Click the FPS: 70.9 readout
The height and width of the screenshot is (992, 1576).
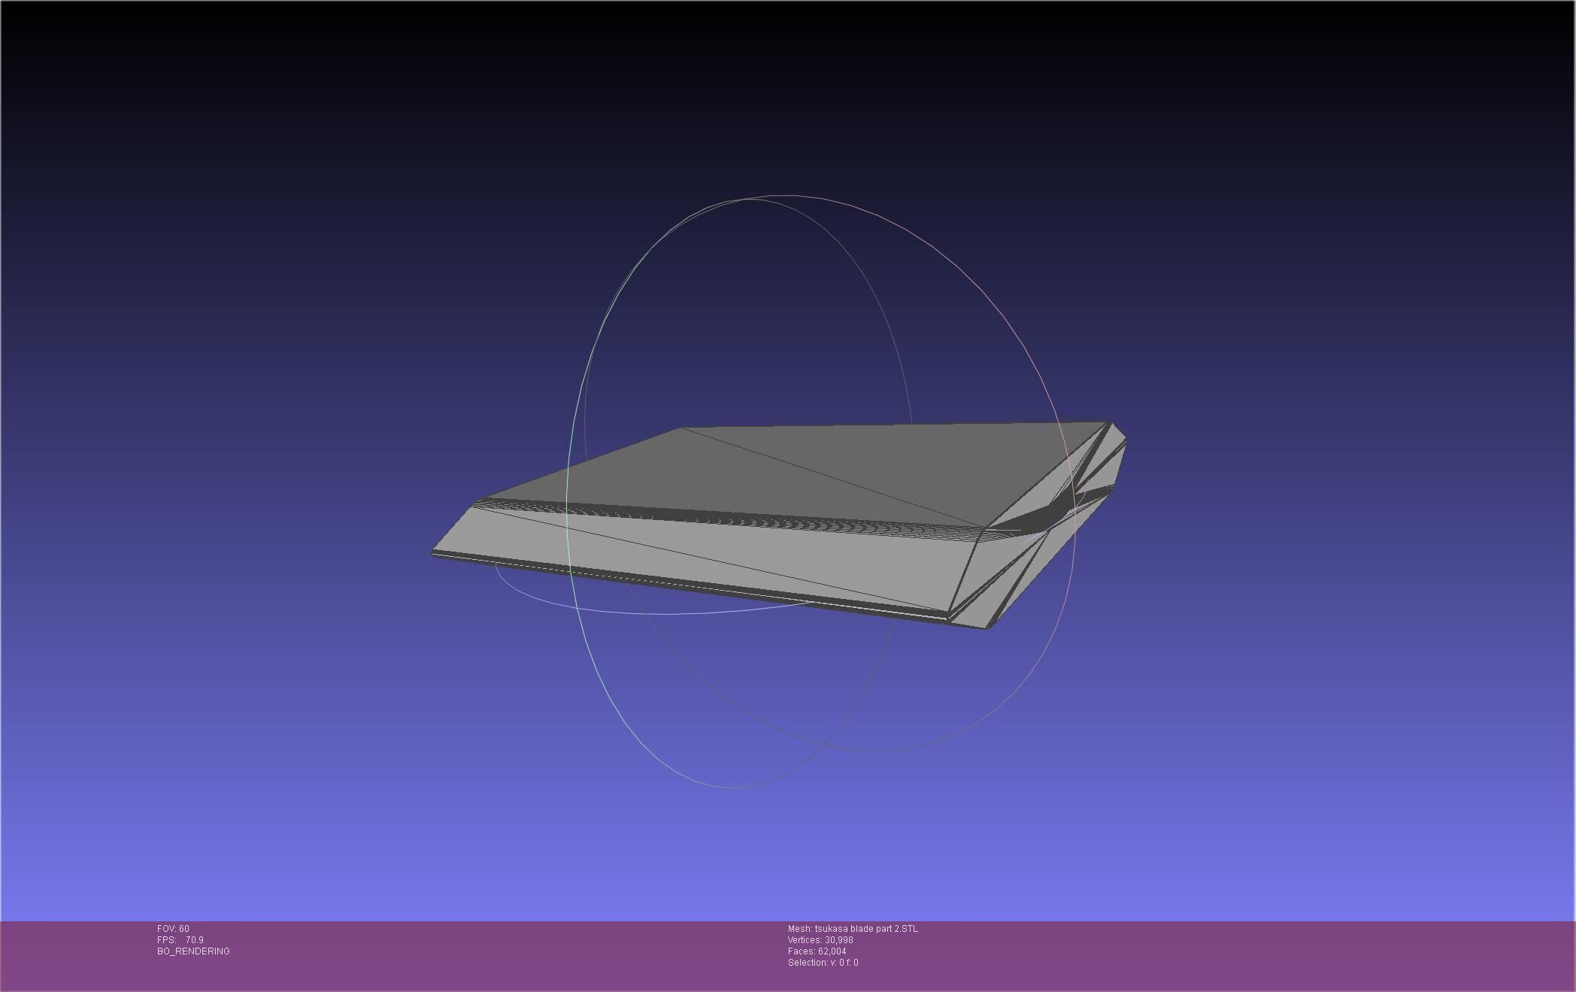(180, 940)
